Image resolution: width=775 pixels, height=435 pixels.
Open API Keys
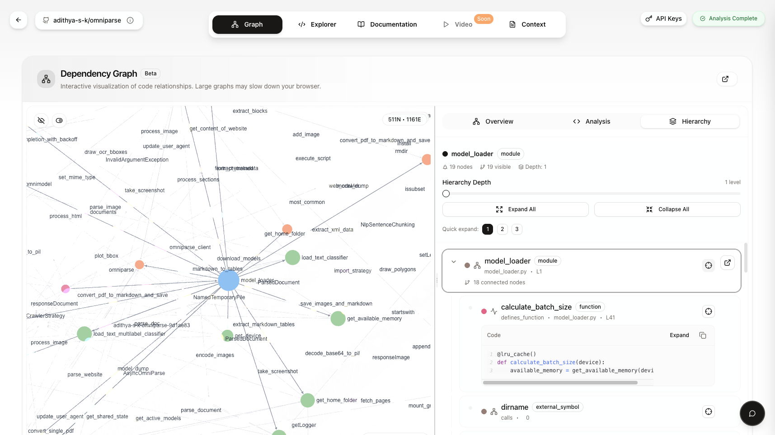pyautogui.click(x=663, y=19)
